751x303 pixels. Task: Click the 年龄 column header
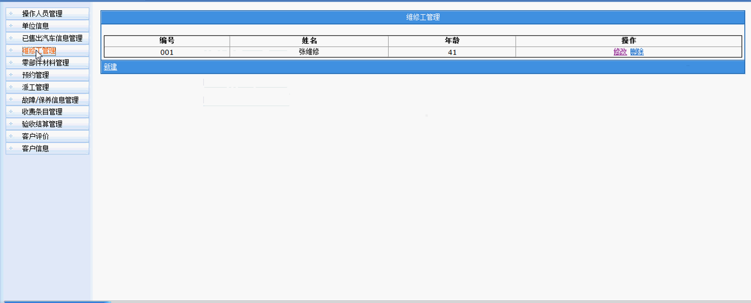pyautogui.click(x=452, y=41)
